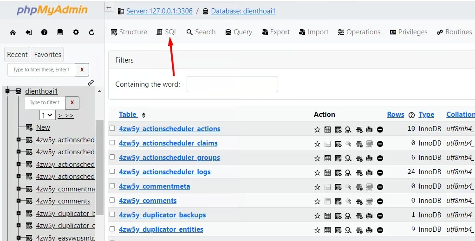The image size is (475, 241).
Task: Insert icon in actionscheduler_groups row
Action: pos(359,158)
